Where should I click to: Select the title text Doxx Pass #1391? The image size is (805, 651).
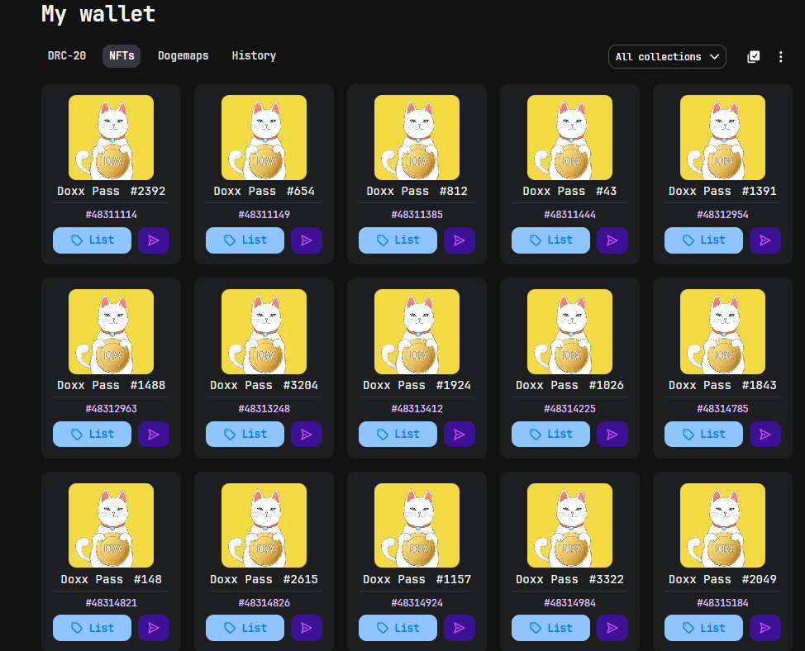722,191
